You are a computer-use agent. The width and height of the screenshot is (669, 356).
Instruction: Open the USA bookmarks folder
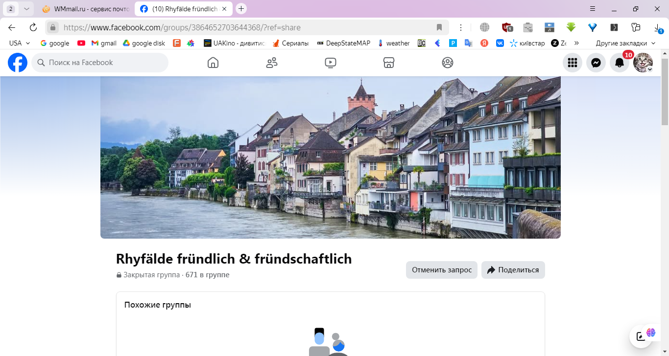(x=20, y=43)
